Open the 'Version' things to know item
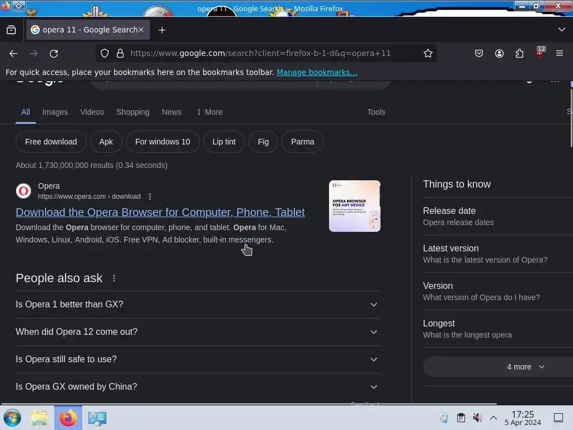The width and height of the screenshot is (573, 430). click(497, 291)
